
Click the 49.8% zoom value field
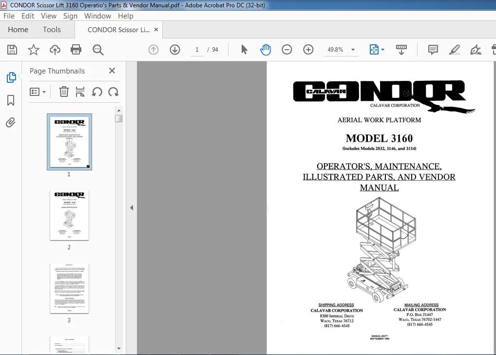click(335, 50)
